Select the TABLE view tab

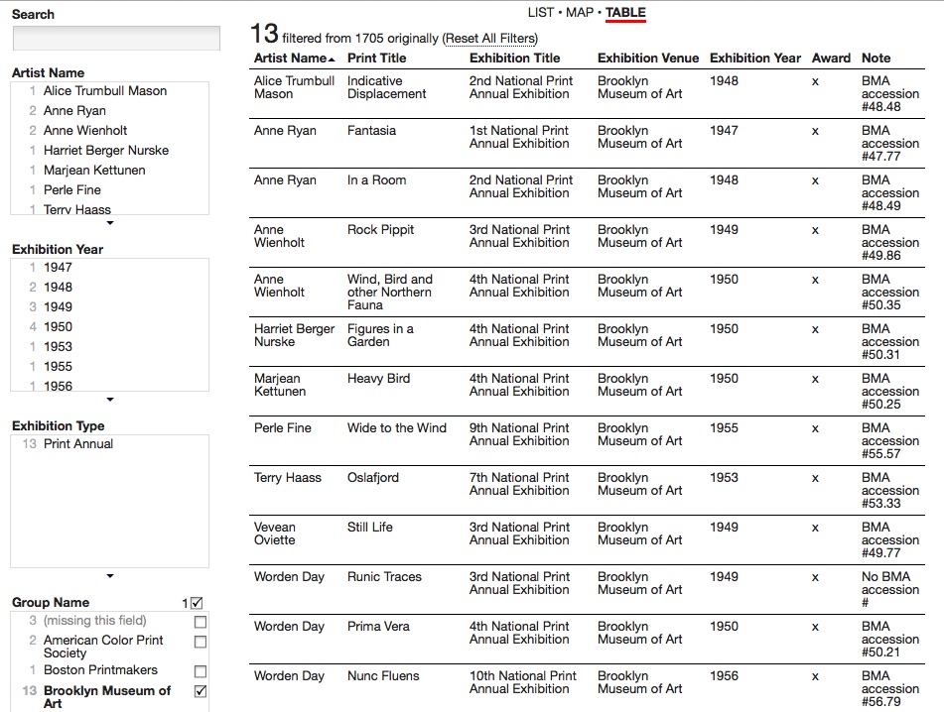pyautogui.click(x=625, y=13)
